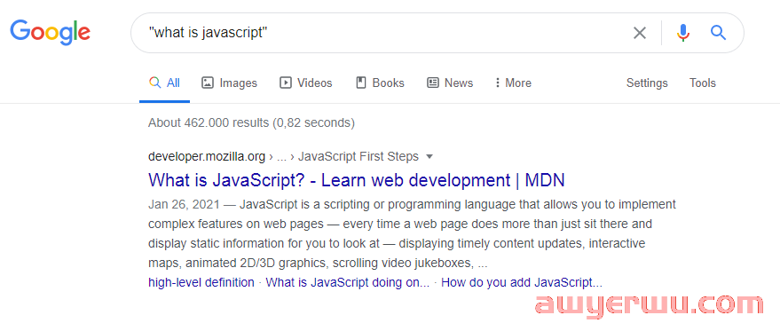This screenshot has width=780, height=331.
Task: Click JavaScript First Steps breadcrumb text
Action: (x=358, y=157)
